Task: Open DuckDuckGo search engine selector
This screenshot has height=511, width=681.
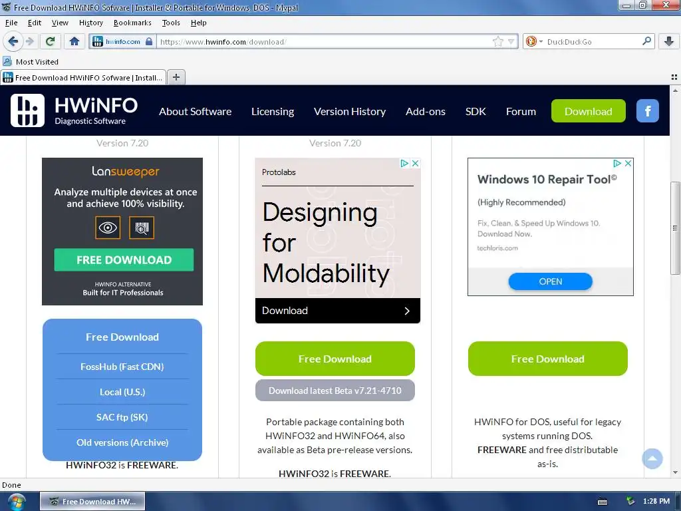Action: [x=534, y=42]
